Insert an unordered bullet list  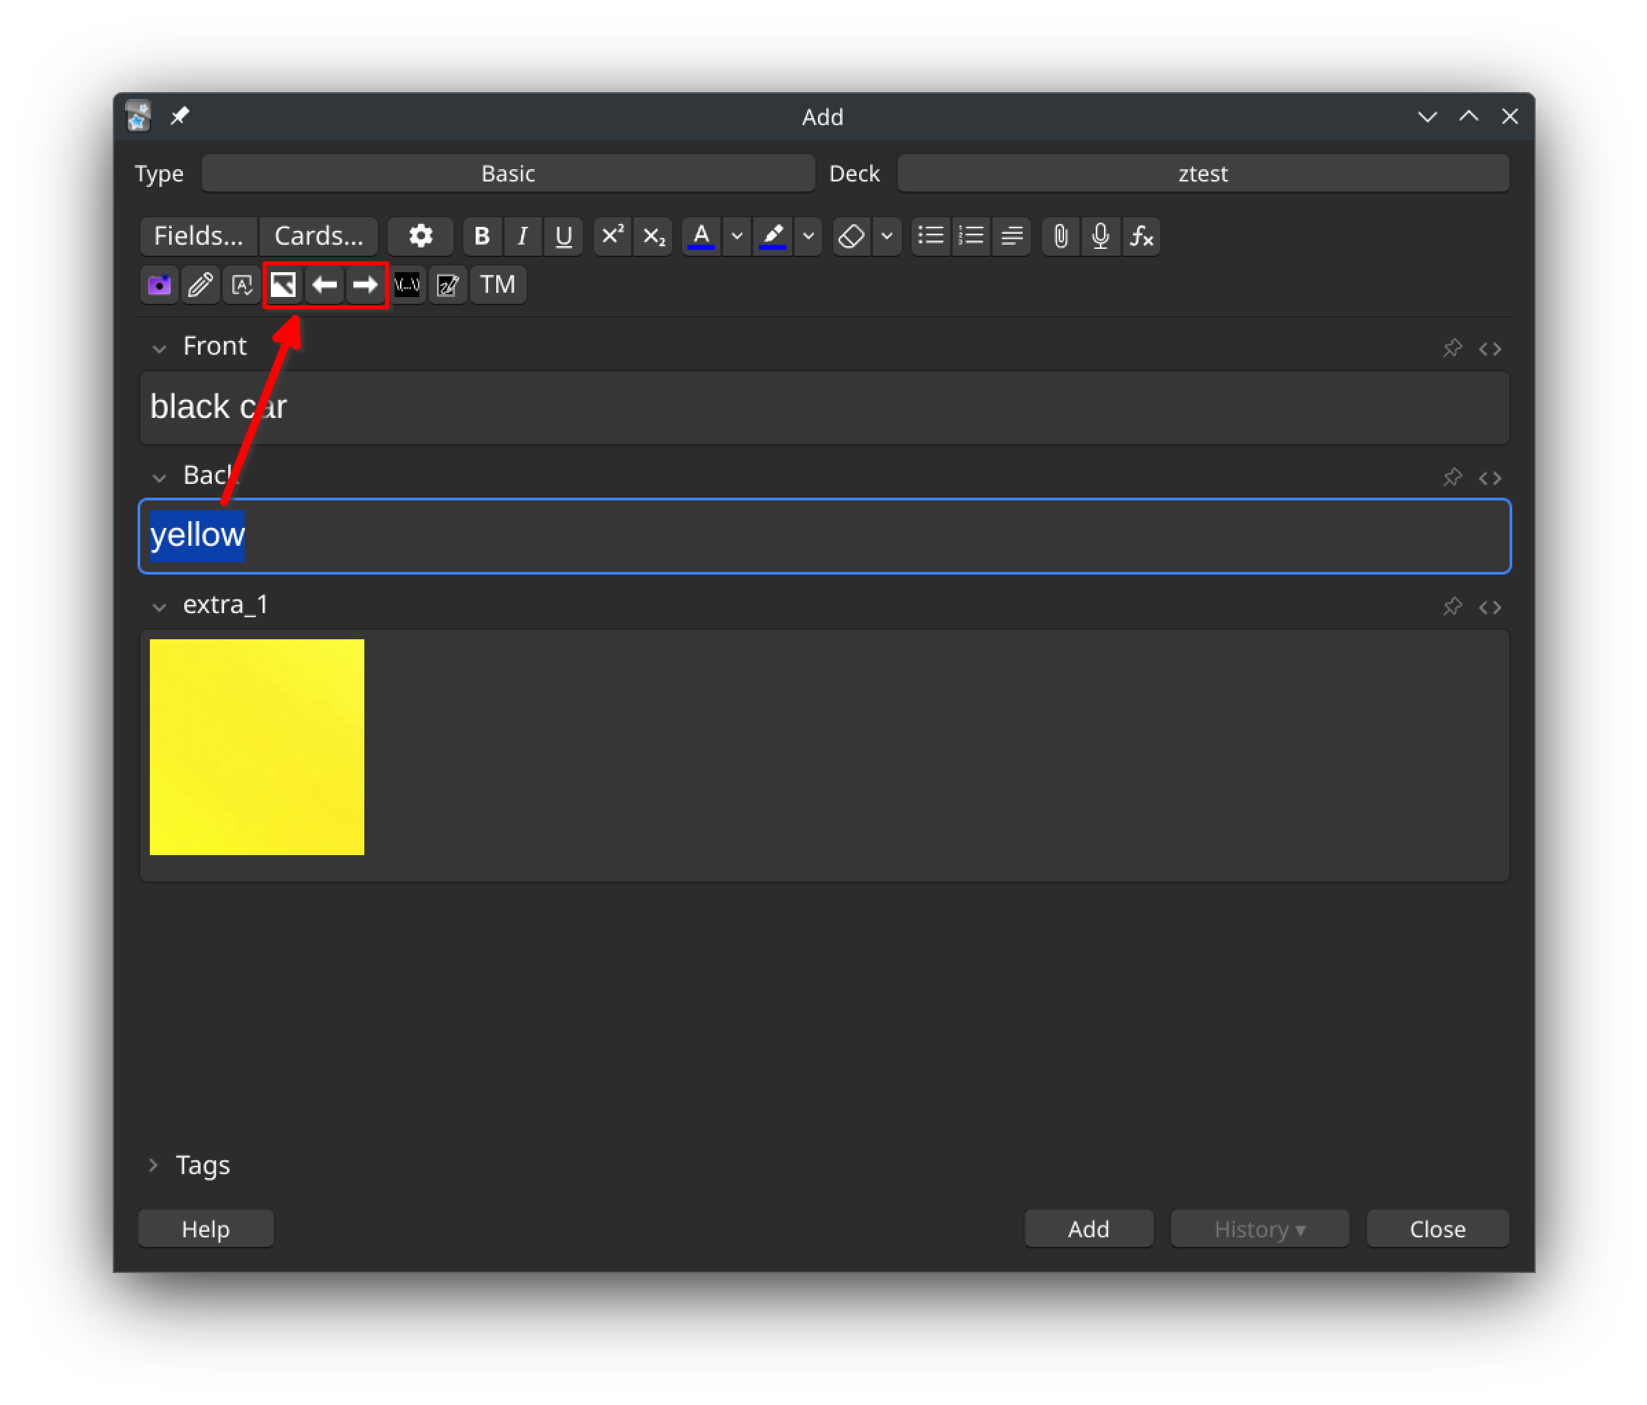coord(931,236)
